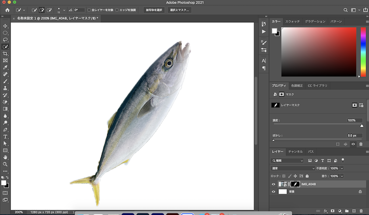Select the Dodge tool

5,123
